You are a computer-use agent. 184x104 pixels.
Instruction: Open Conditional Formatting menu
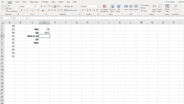[x=104, y=8]
